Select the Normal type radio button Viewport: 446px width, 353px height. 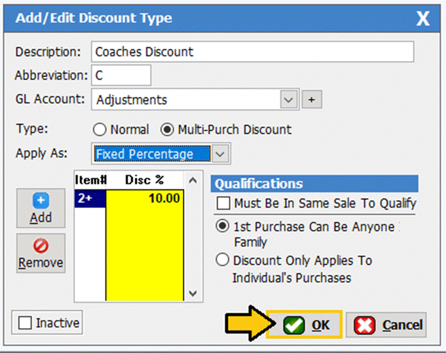99,130
